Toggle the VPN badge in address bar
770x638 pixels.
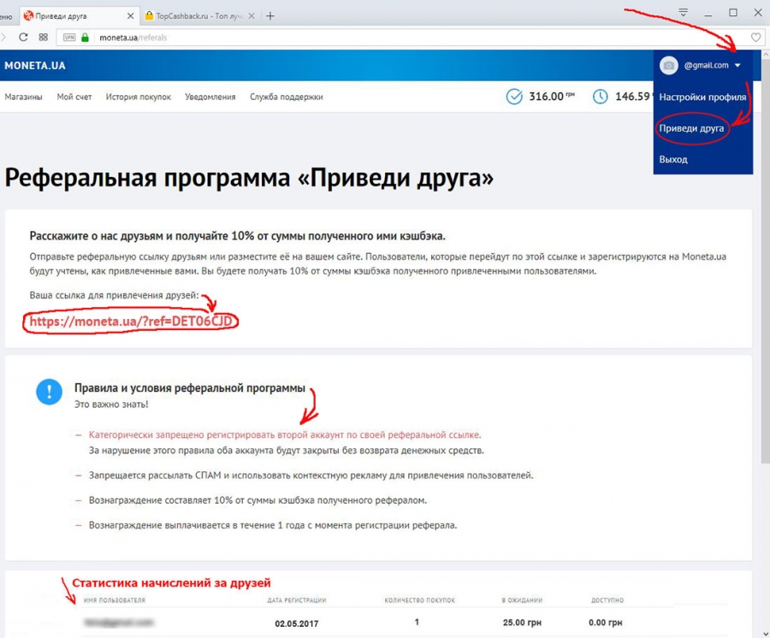tap(69, 38)
